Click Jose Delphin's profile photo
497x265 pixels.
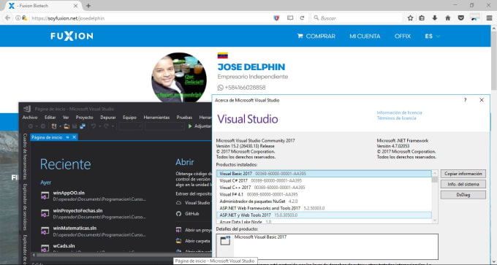179,77
